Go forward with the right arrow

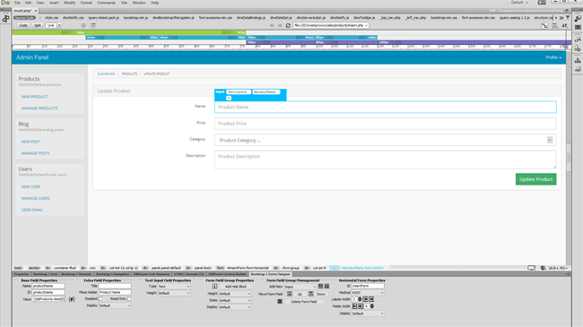click(280, 25)
